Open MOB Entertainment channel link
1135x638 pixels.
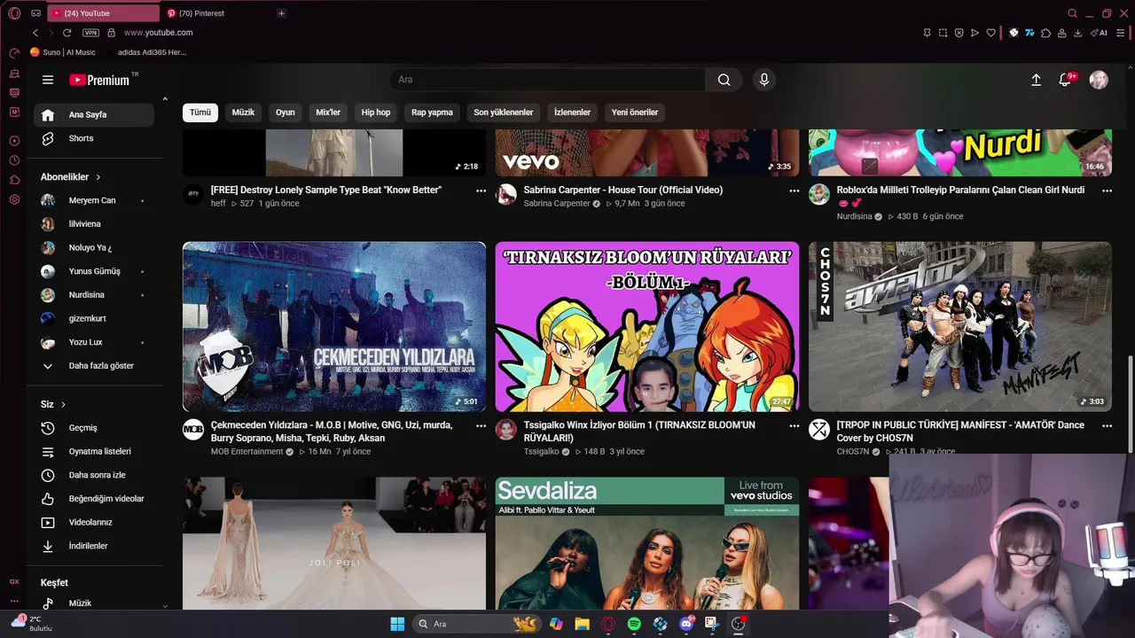coord(247,452)
